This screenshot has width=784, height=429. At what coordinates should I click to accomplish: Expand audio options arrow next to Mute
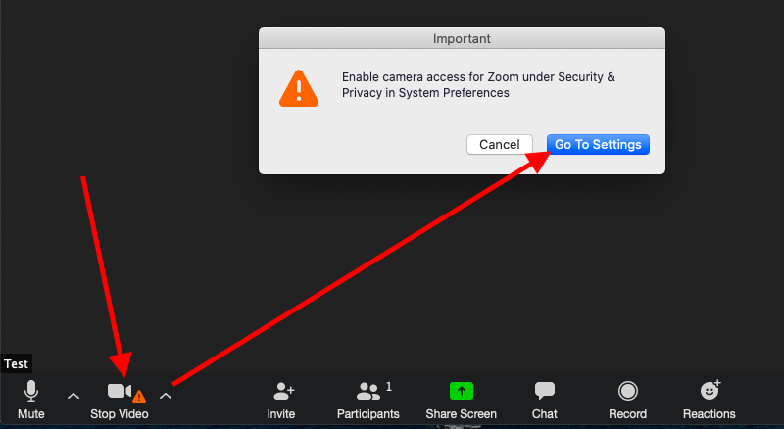point(73,396)
